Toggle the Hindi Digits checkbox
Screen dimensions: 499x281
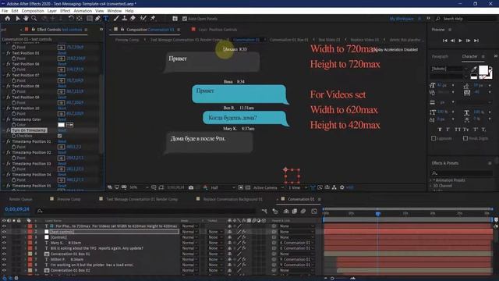point(465,138)
